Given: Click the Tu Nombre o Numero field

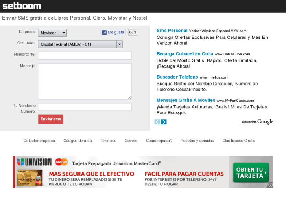Looking at the screenshot, I should (85, 107).
